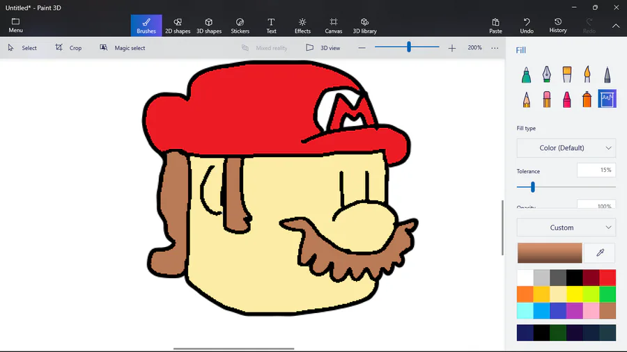Open the Effects tab
This screenshot has height=352, width=627.
click(302, 26)
